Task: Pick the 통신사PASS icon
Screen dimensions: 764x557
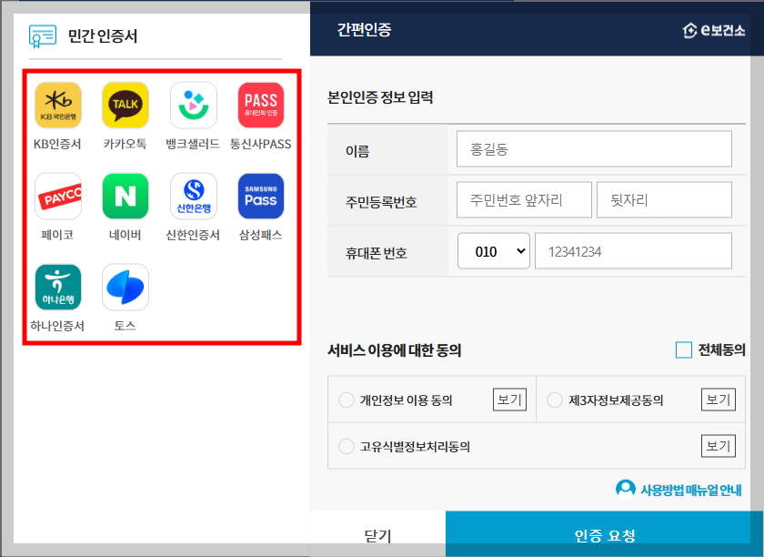Action: [261, 105]
